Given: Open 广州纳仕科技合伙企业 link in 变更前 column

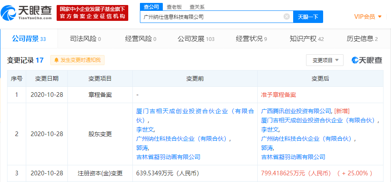Looking at the screenshot, I should click(182, 139).
